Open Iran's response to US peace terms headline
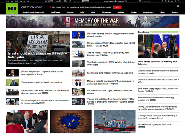This screenshot has width=185, height=134. (x=42, y=73)
